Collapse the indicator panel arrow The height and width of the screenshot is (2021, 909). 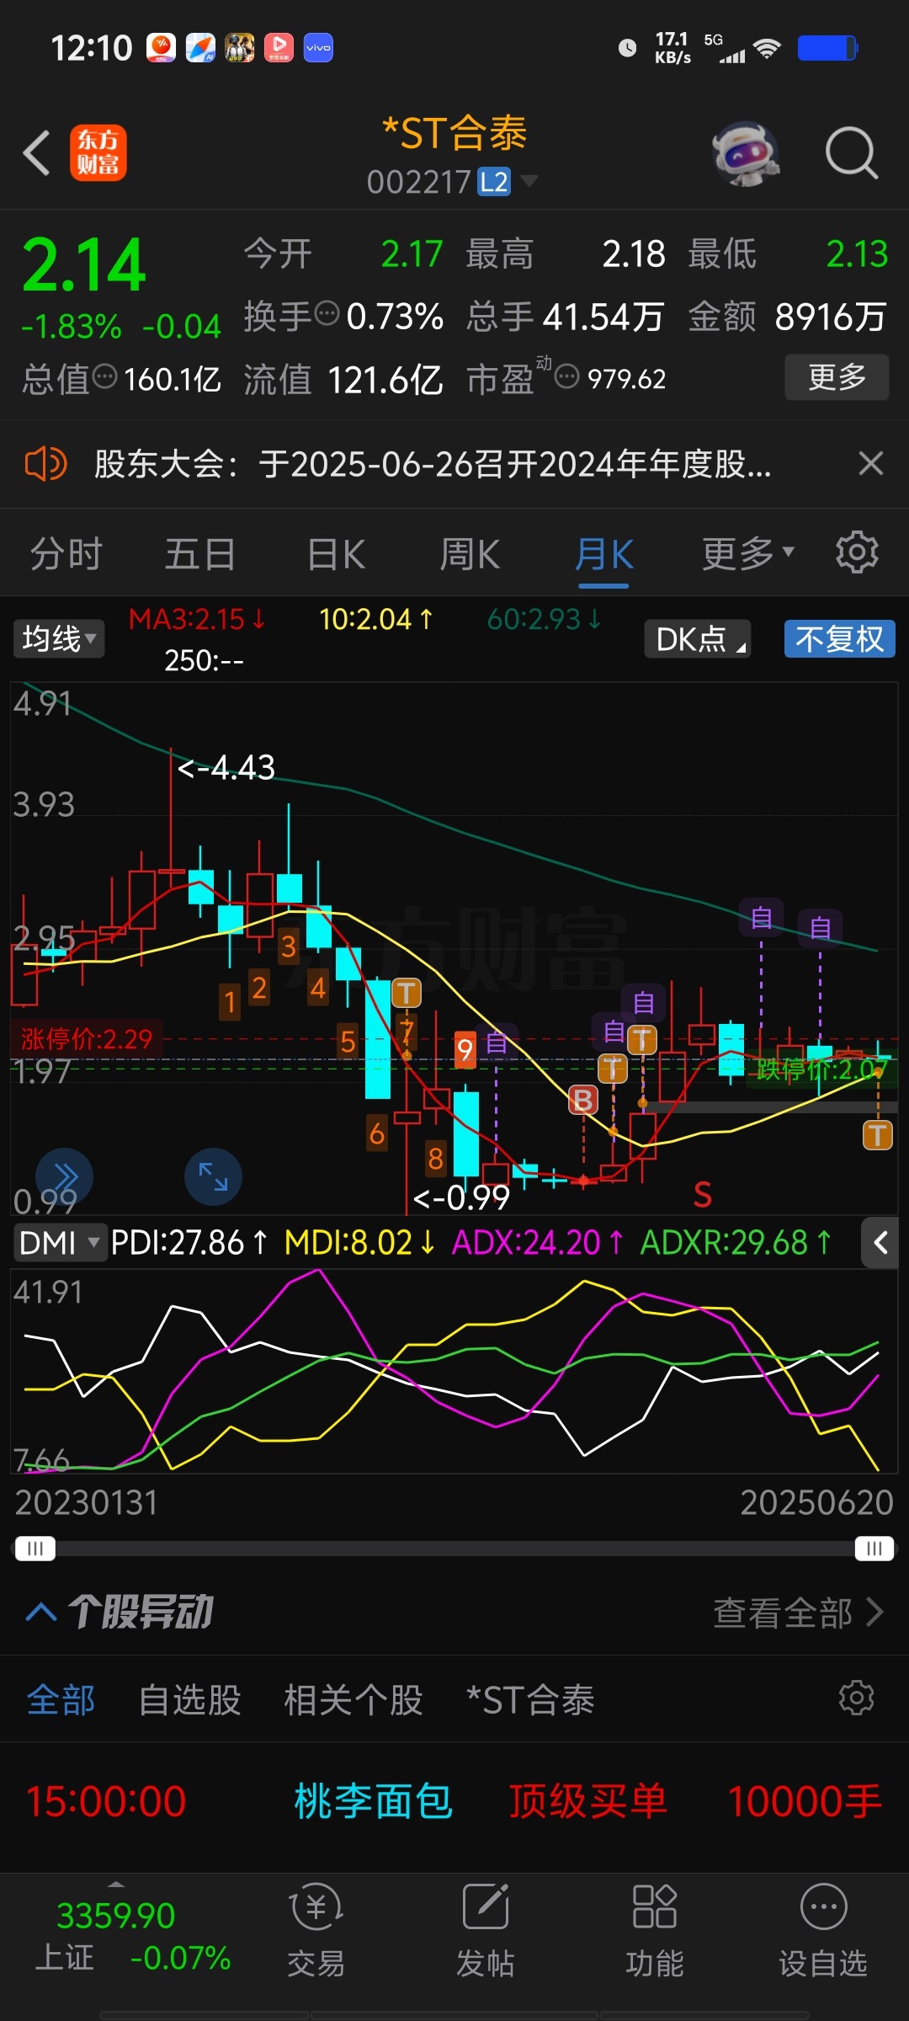click(880, 1243)
